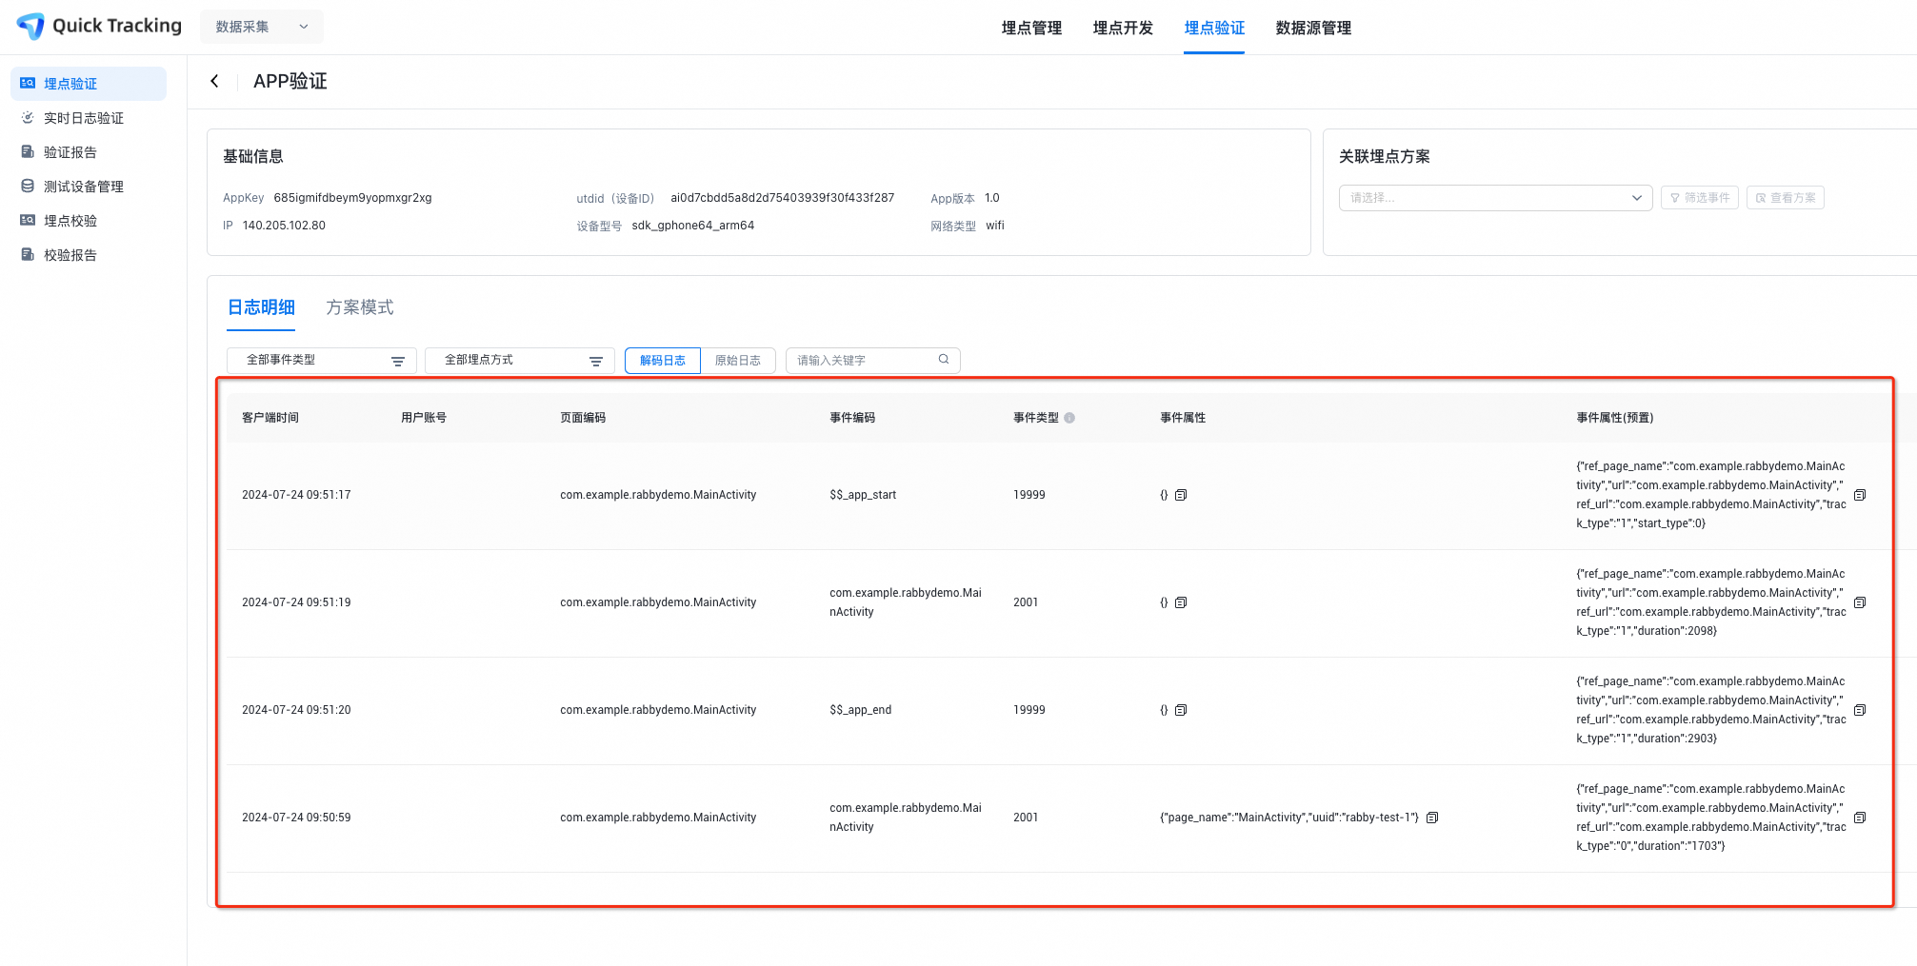The width and height of the screenshot is (1917, 966).
Task: Click the timestamp 2024-07-24 09:51:17
Action: click(296, 495)
